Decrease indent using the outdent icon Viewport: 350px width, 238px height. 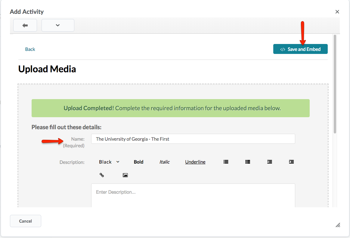click(x=270, y=162)
